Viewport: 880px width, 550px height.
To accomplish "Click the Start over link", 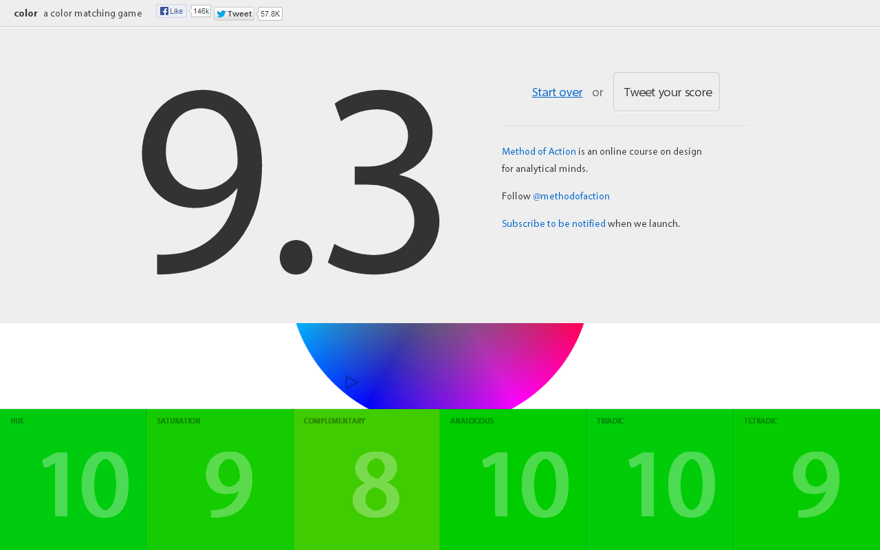I will 557,92.
